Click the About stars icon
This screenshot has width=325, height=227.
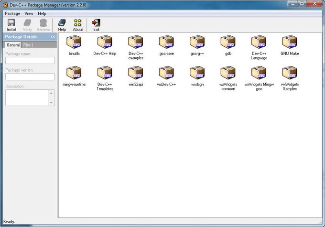point(78,25)
